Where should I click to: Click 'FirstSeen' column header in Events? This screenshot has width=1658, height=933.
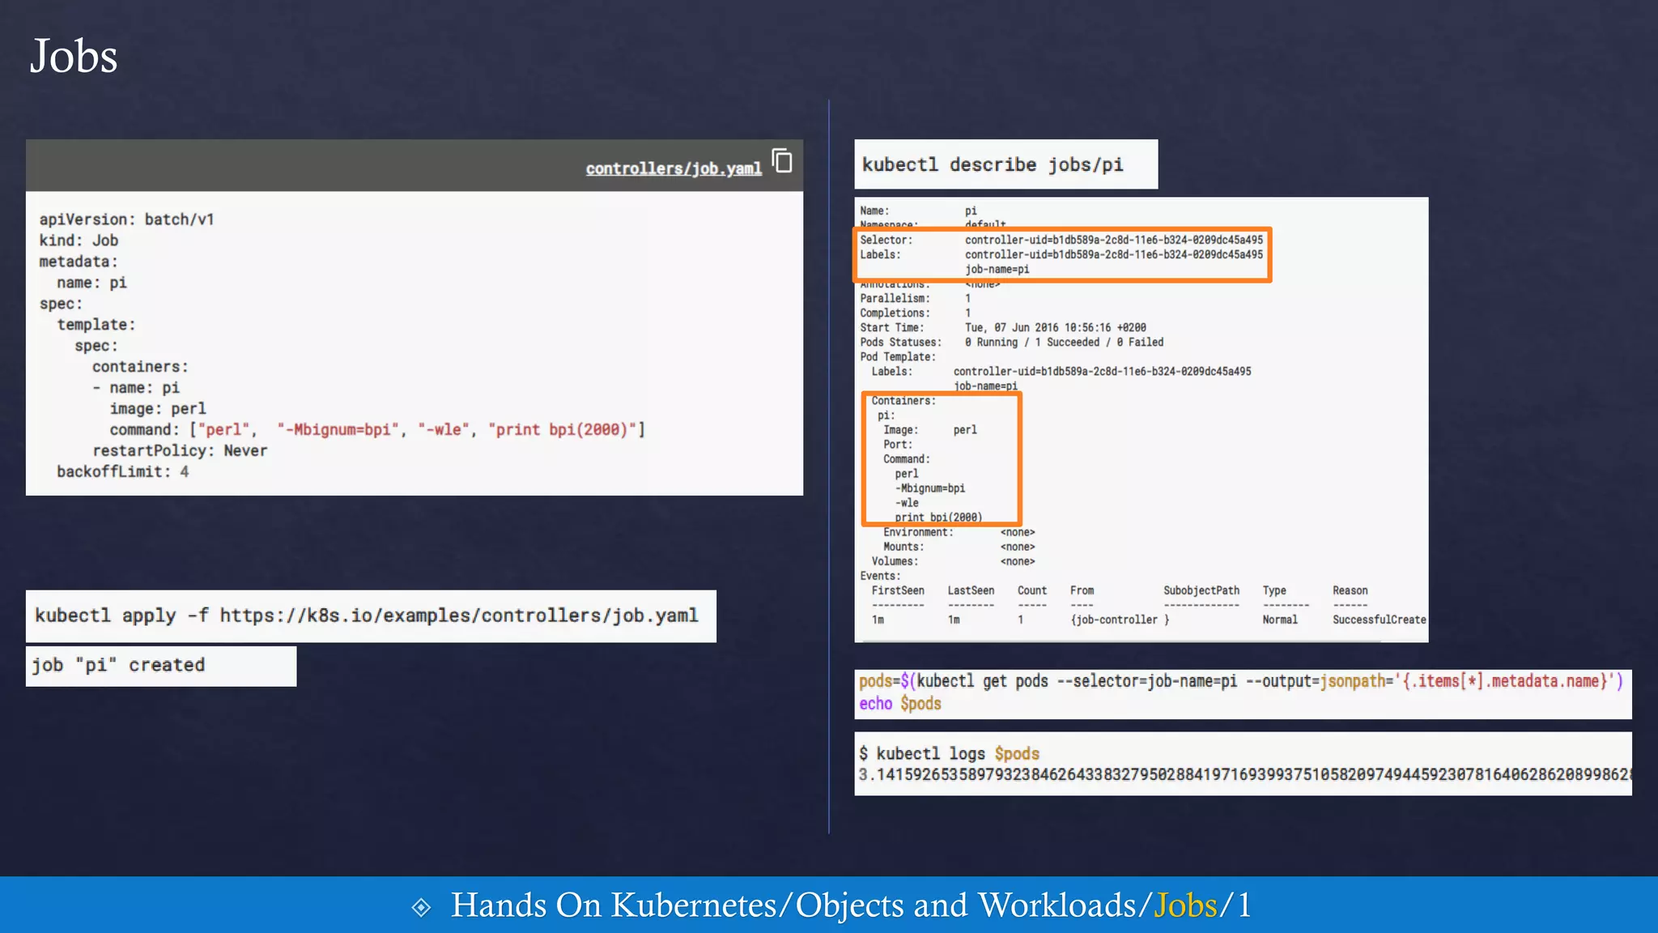898,590
